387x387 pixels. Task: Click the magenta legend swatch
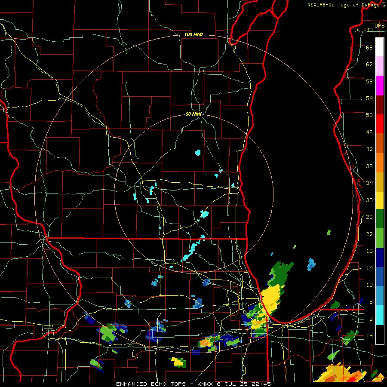[x=380, y=86]
